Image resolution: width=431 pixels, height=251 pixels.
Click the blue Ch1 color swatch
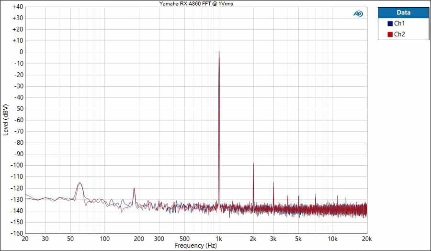coord(390,23)
